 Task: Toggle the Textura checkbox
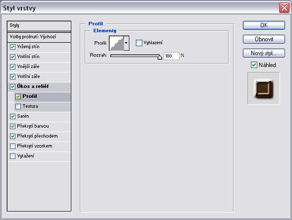point(18,106)
